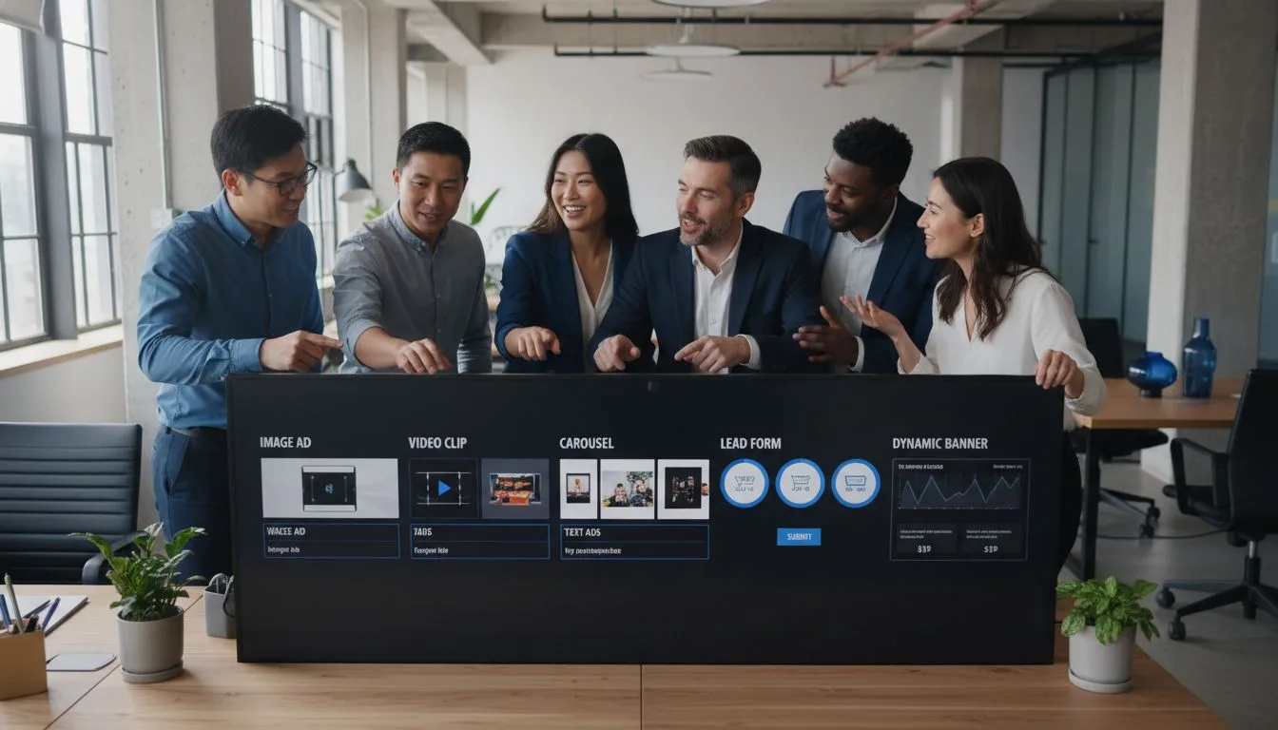The height and width of the screenshot is (730, 1278).
Task: Open the DYNAMIC BANNER section header
Action: 939,444
